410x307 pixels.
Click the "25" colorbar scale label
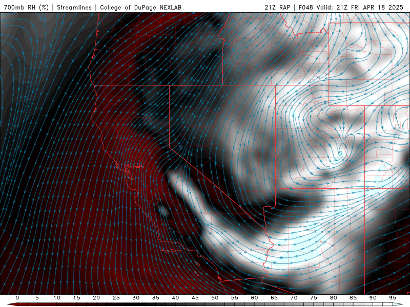[116, 298]
